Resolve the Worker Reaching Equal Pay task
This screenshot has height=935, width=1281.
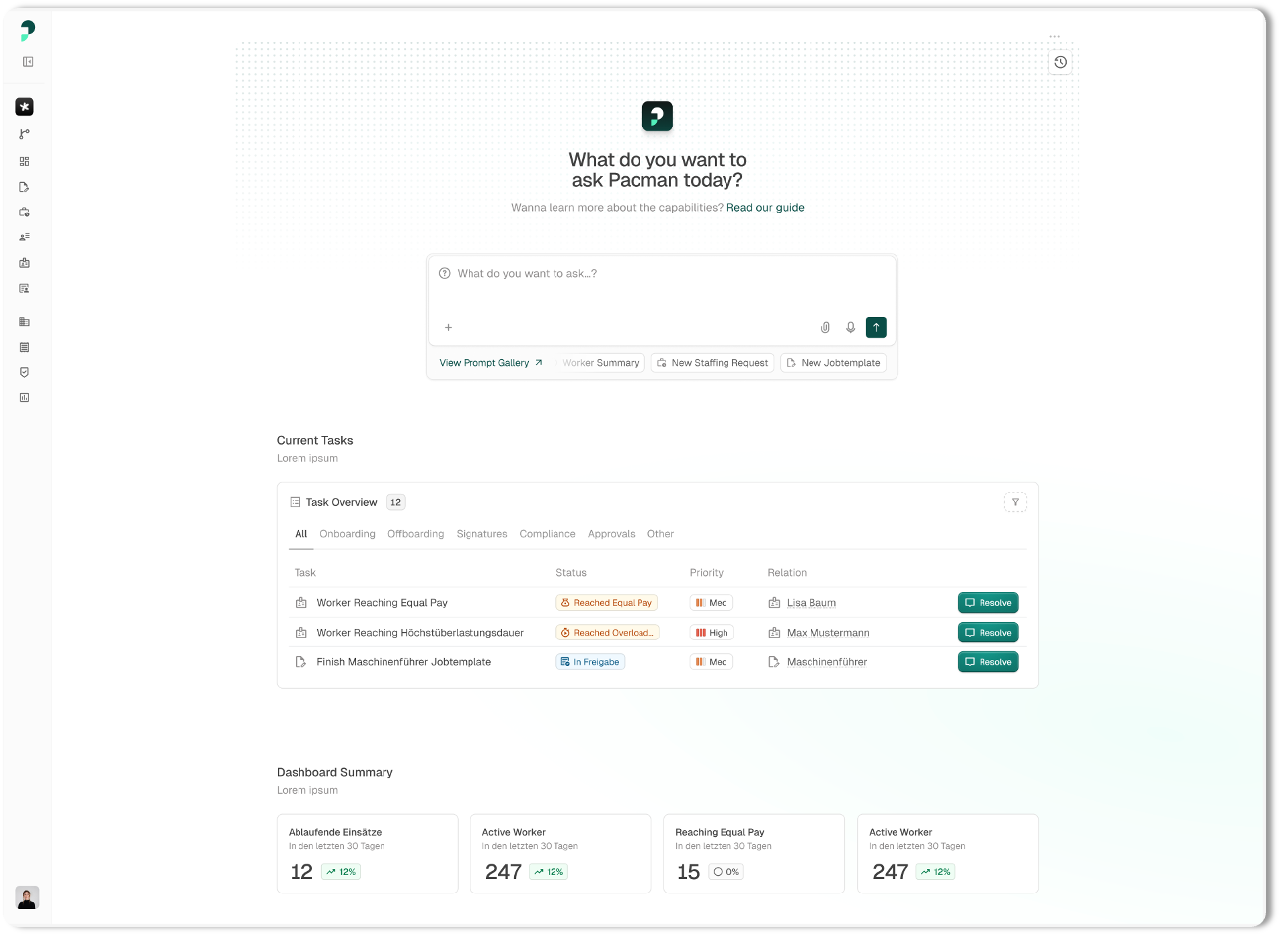(988, 603)
